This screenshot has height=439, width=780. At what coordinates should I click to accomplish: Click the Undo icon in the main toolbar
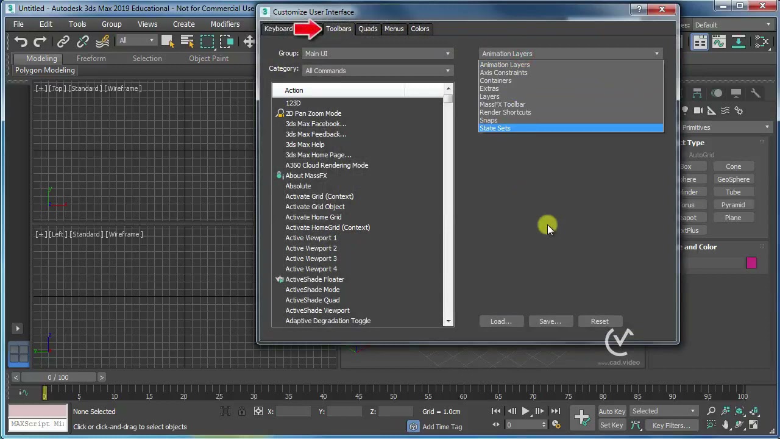coord(20,41)
